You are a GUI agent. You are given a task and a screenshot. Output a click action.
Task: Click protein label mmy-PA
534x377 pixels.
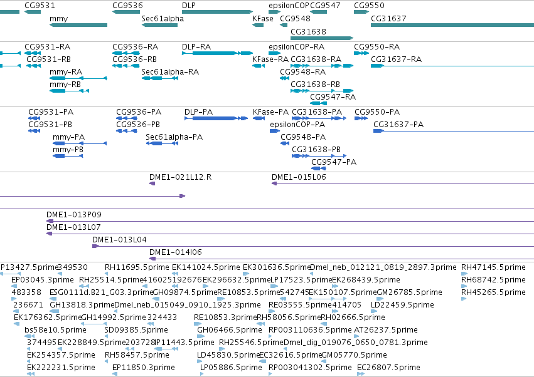(69, 137)
